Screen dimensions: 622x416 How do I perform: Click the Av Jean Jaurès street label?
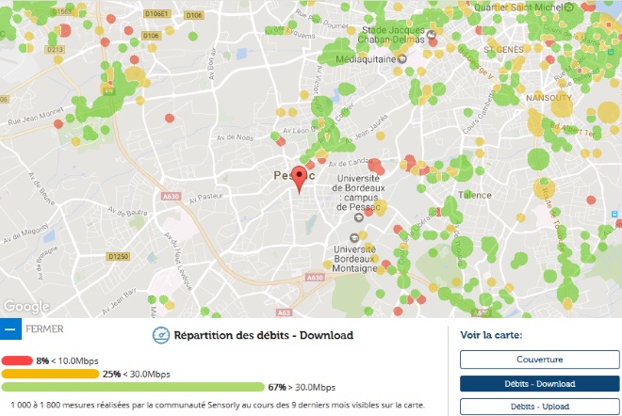point(367,129)
